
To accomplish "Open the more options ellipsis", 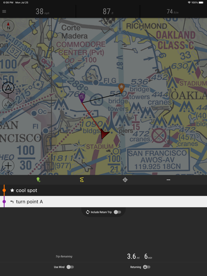I will pyautogui.click(x=169, y=180).
